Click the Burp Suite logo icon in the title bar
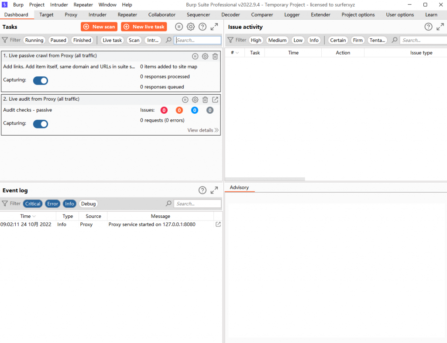 (4, 4)
